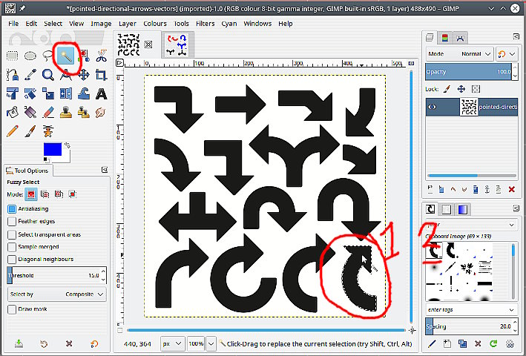Pick the Eraser tool
Screen dimensions: 526x356
tap(48, 112)
